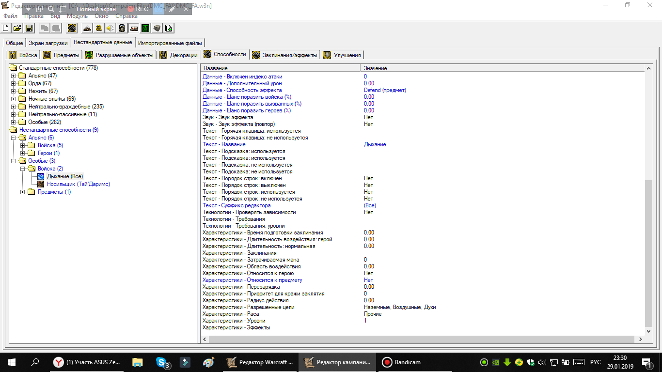662x372 pixels.
Task: Collapse the Особые (3) folder
Action: (x=14, y=161)
